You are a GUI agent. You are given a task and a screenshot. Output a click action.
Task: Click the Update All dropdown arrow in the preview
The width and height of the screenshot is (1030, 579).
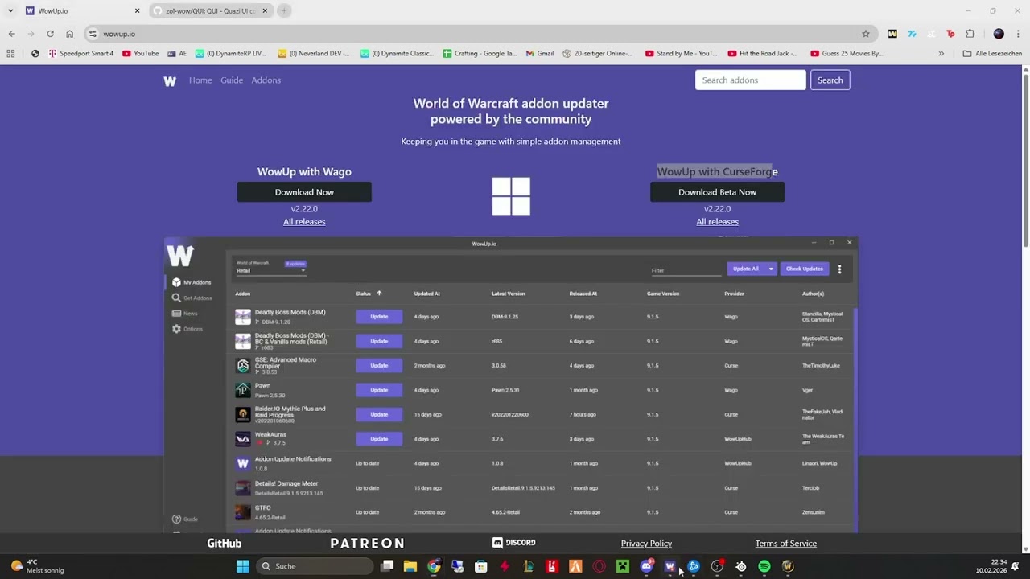[x=770, y=269]
